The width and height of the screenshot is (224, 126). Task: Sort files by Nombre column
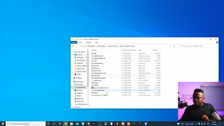point(94,50)
